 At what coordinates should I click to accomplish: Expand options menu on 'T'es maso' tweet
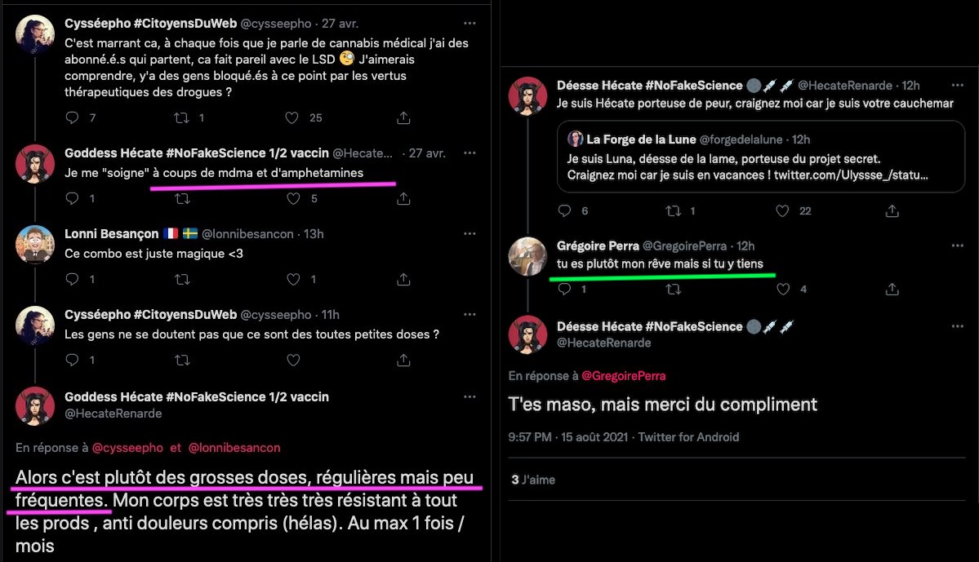tap(958, 326)
